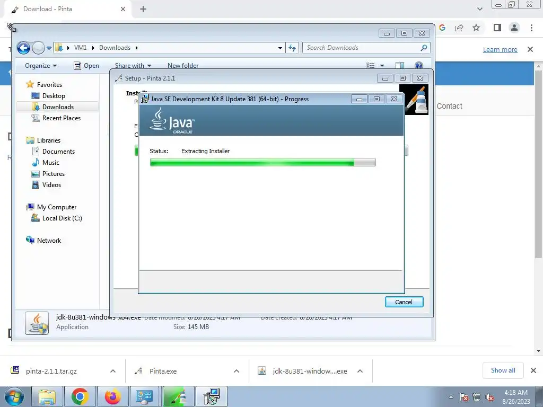Expand the arrow after Downloads breadcrumb

136,48
